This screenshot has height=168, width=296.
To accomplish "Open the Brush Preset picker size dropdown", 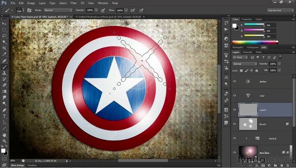I will click(23, 10).
